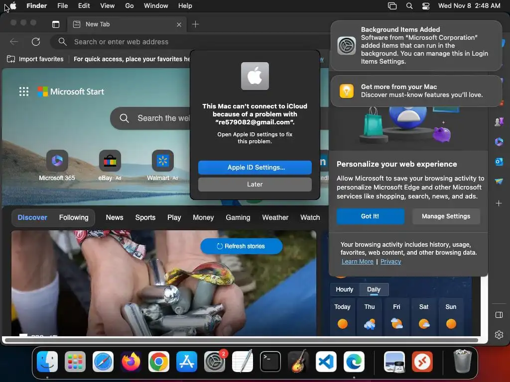Click Microsoft Edge icon in dock
510x382 pixels.
(354, 362)
